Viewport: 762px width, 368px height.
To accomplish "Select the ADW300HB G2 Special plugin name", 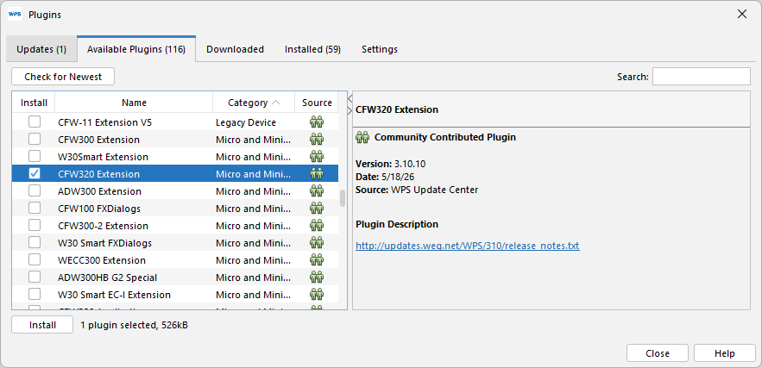I will (107, 278).
